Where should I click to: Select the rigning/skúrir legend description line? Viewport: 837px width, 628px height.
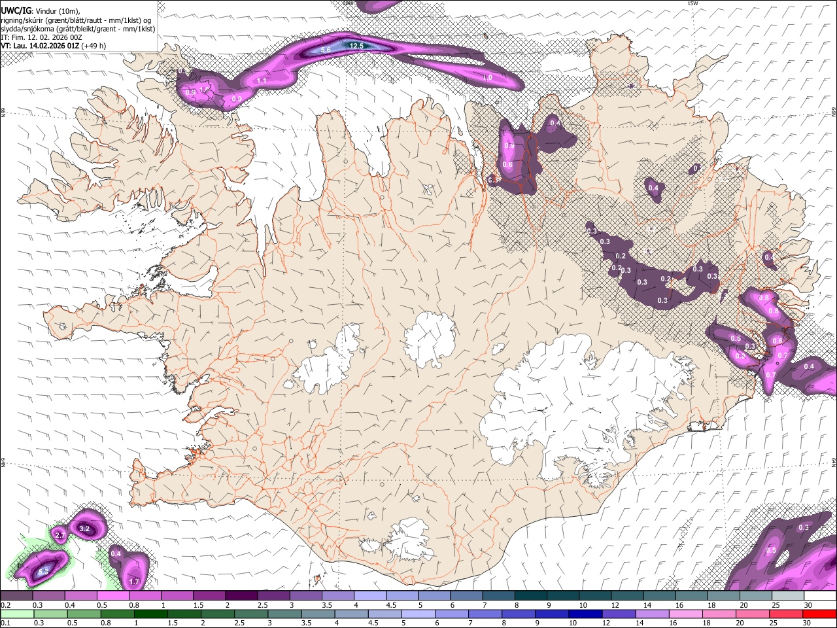point(77,20)
